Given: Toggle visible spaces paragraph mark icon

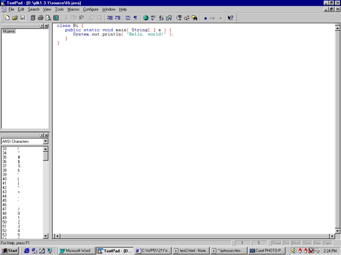Looking at the screenshot, I should (135, 18).
